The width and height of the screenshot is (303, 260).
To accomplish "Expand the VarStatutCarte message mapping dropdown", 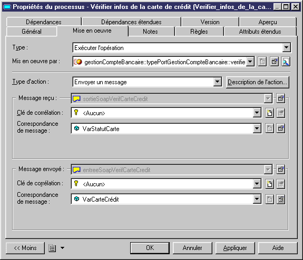I will point(257,128).
